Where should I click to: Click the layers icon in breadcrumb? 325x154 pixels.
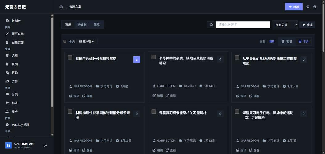coord(61,7)
